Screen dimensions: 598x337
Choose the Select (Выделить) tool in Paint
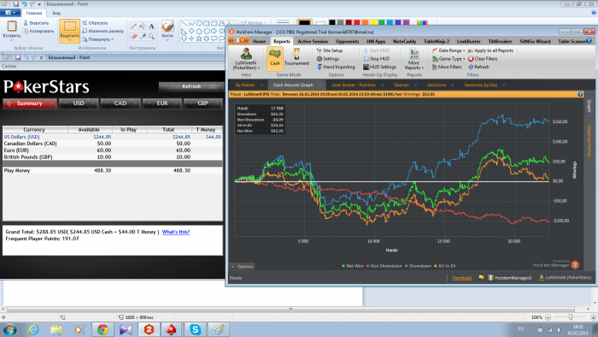(69, 31)
